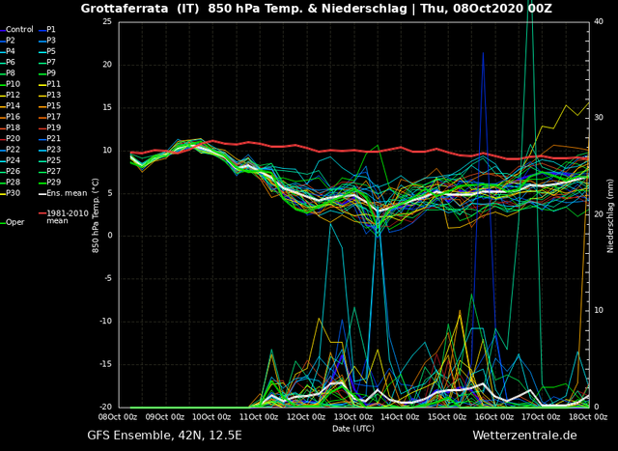Select legend entry 'P13'

(49, 95)
